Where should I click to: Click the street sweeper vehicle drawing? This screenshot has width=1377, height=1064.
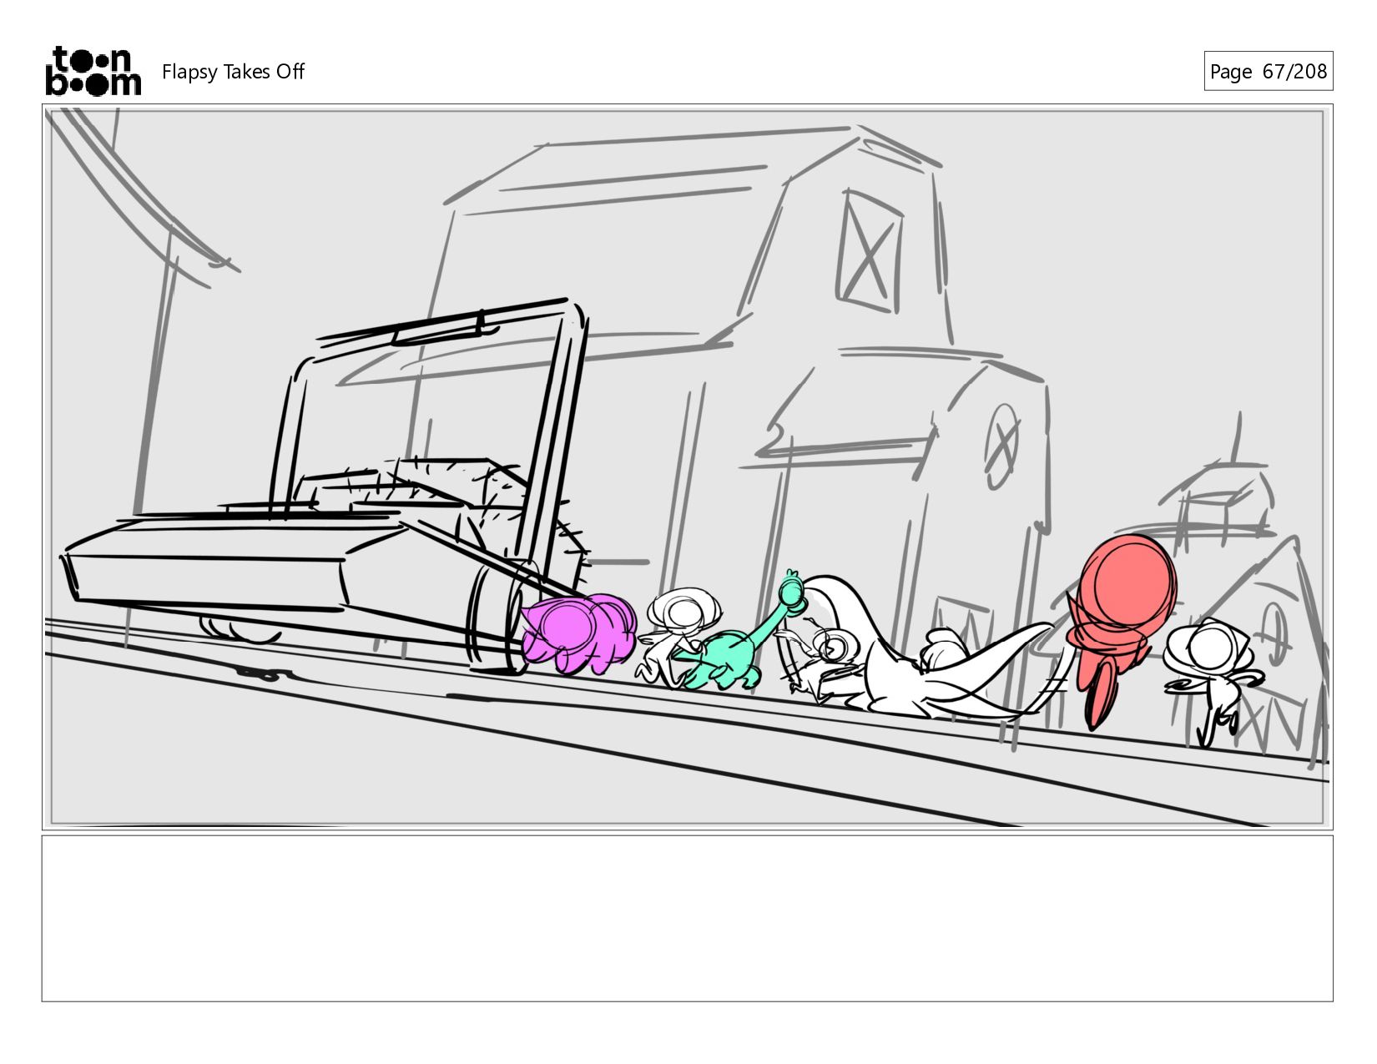[325, 488]
